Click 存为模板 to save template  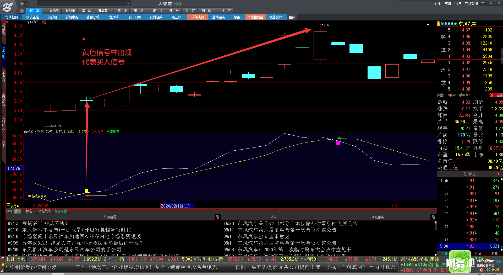tap(61, 211)
